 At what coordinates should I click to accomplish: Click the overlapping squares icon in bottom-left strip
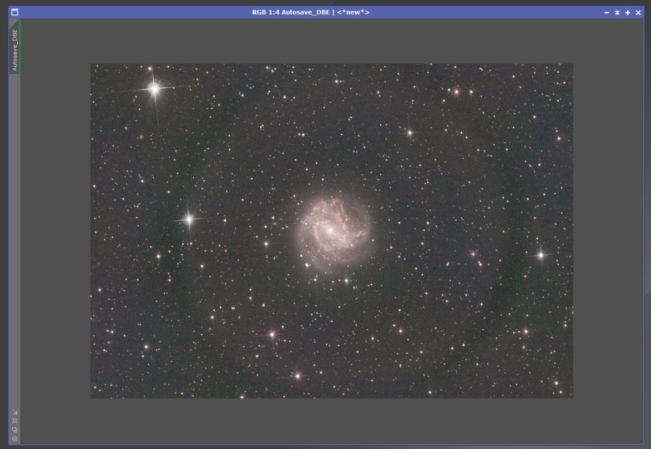click(15, 430)
